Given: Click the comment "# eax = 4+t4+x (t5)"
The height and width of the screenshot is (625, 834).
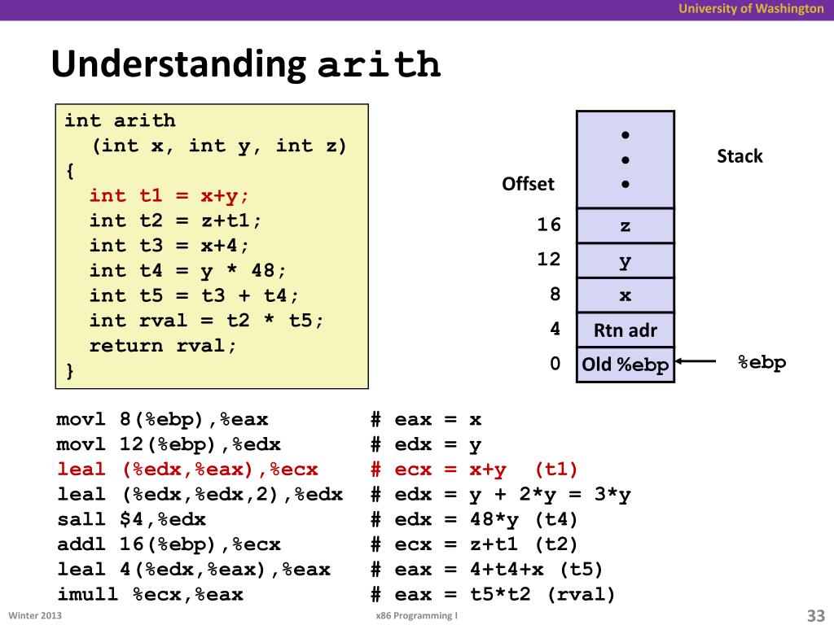Looking at the screenshot, I should (x=486, y=570).
